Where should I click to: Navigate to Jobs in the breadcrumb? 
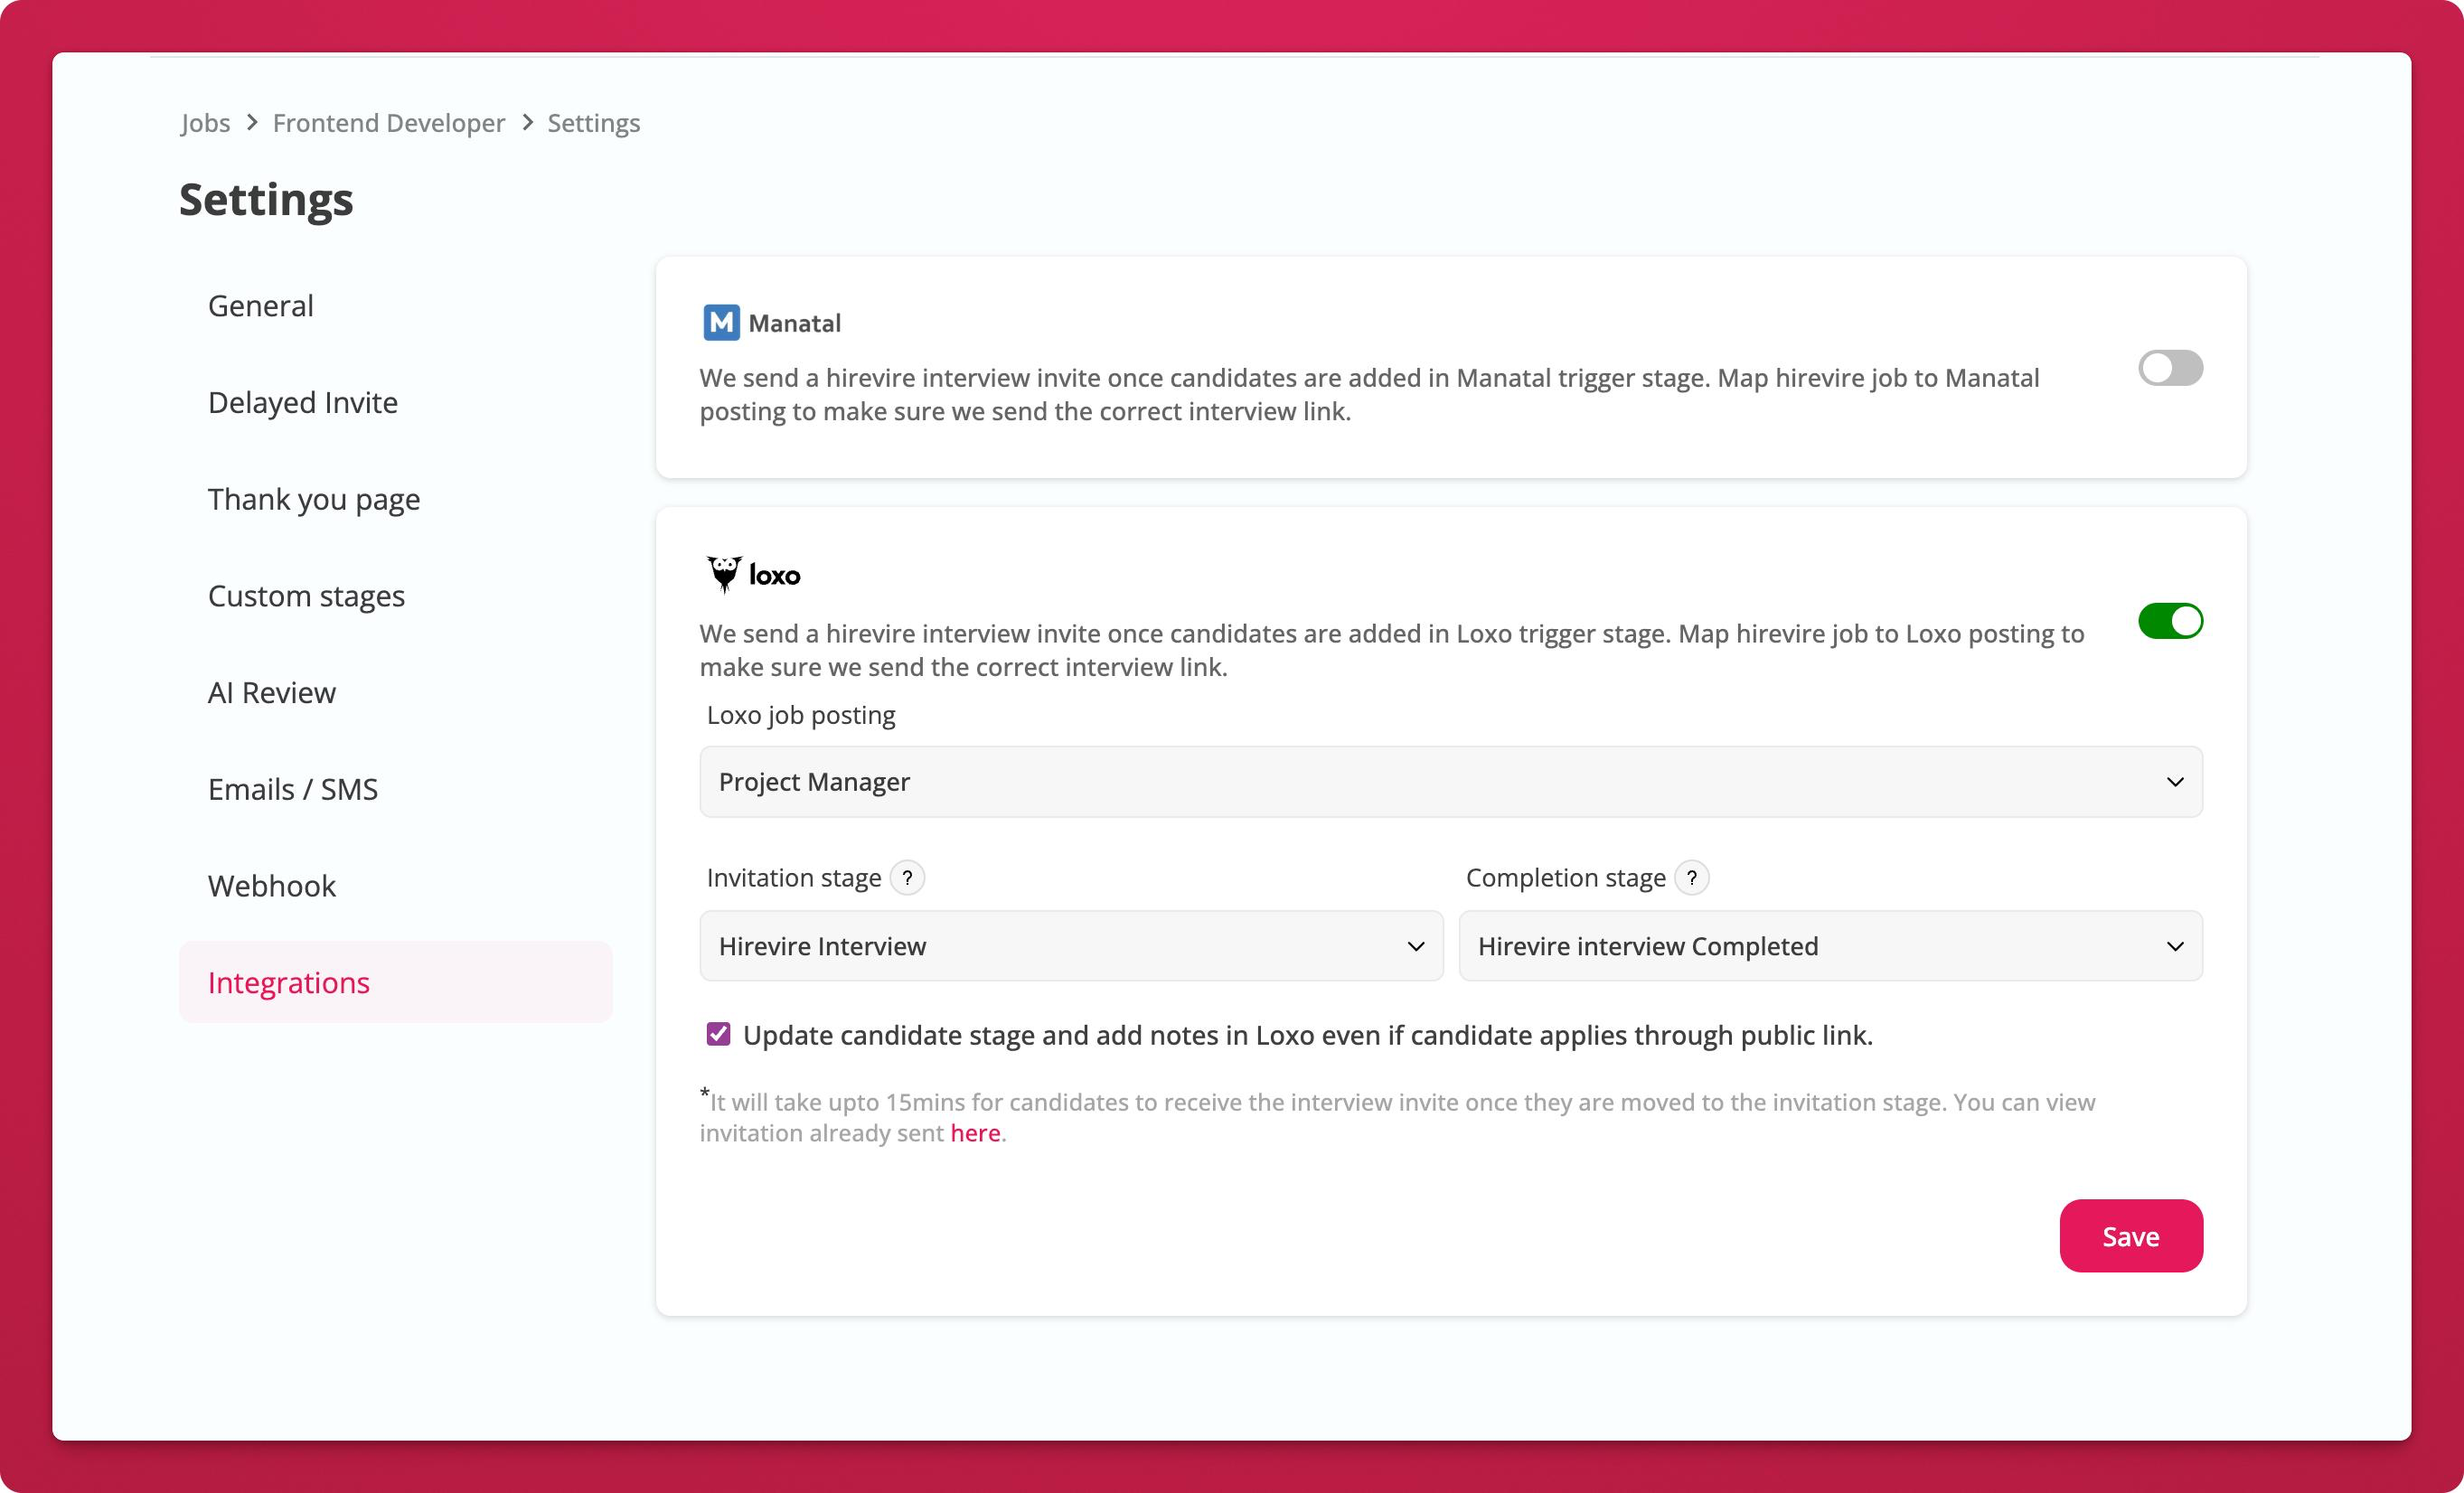pyautogui.click(x=205, y=123)
